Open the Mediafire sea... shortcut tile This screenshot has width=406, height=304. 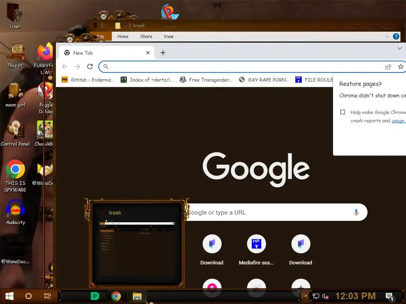[x=256, y=250]
